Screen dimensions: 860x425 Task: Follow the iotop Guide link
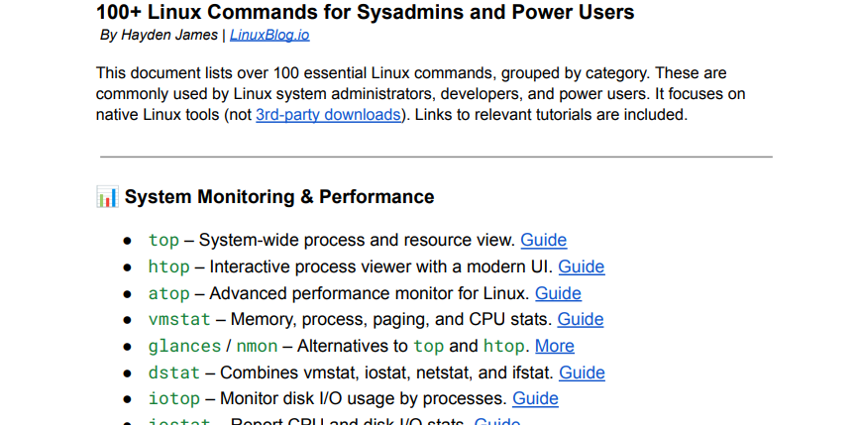click(x=535, y=399)
